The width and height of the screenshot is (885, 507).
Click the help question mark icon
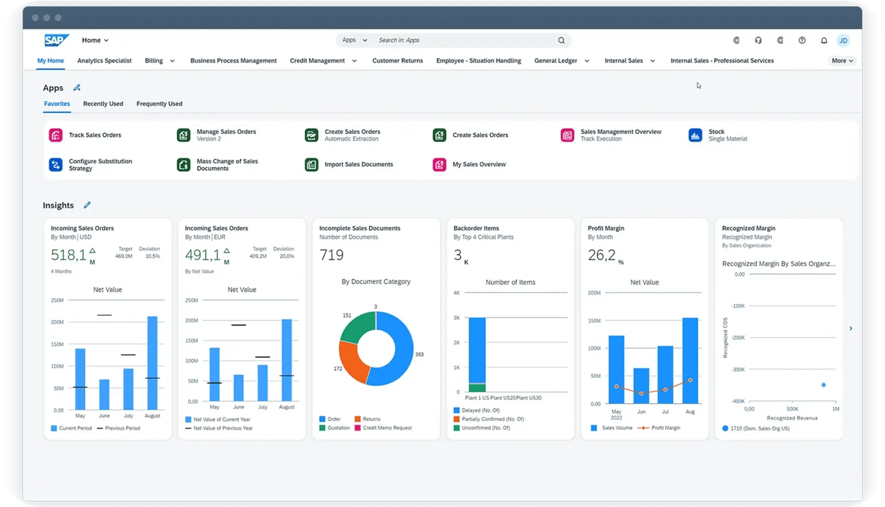tap(802, 40)
